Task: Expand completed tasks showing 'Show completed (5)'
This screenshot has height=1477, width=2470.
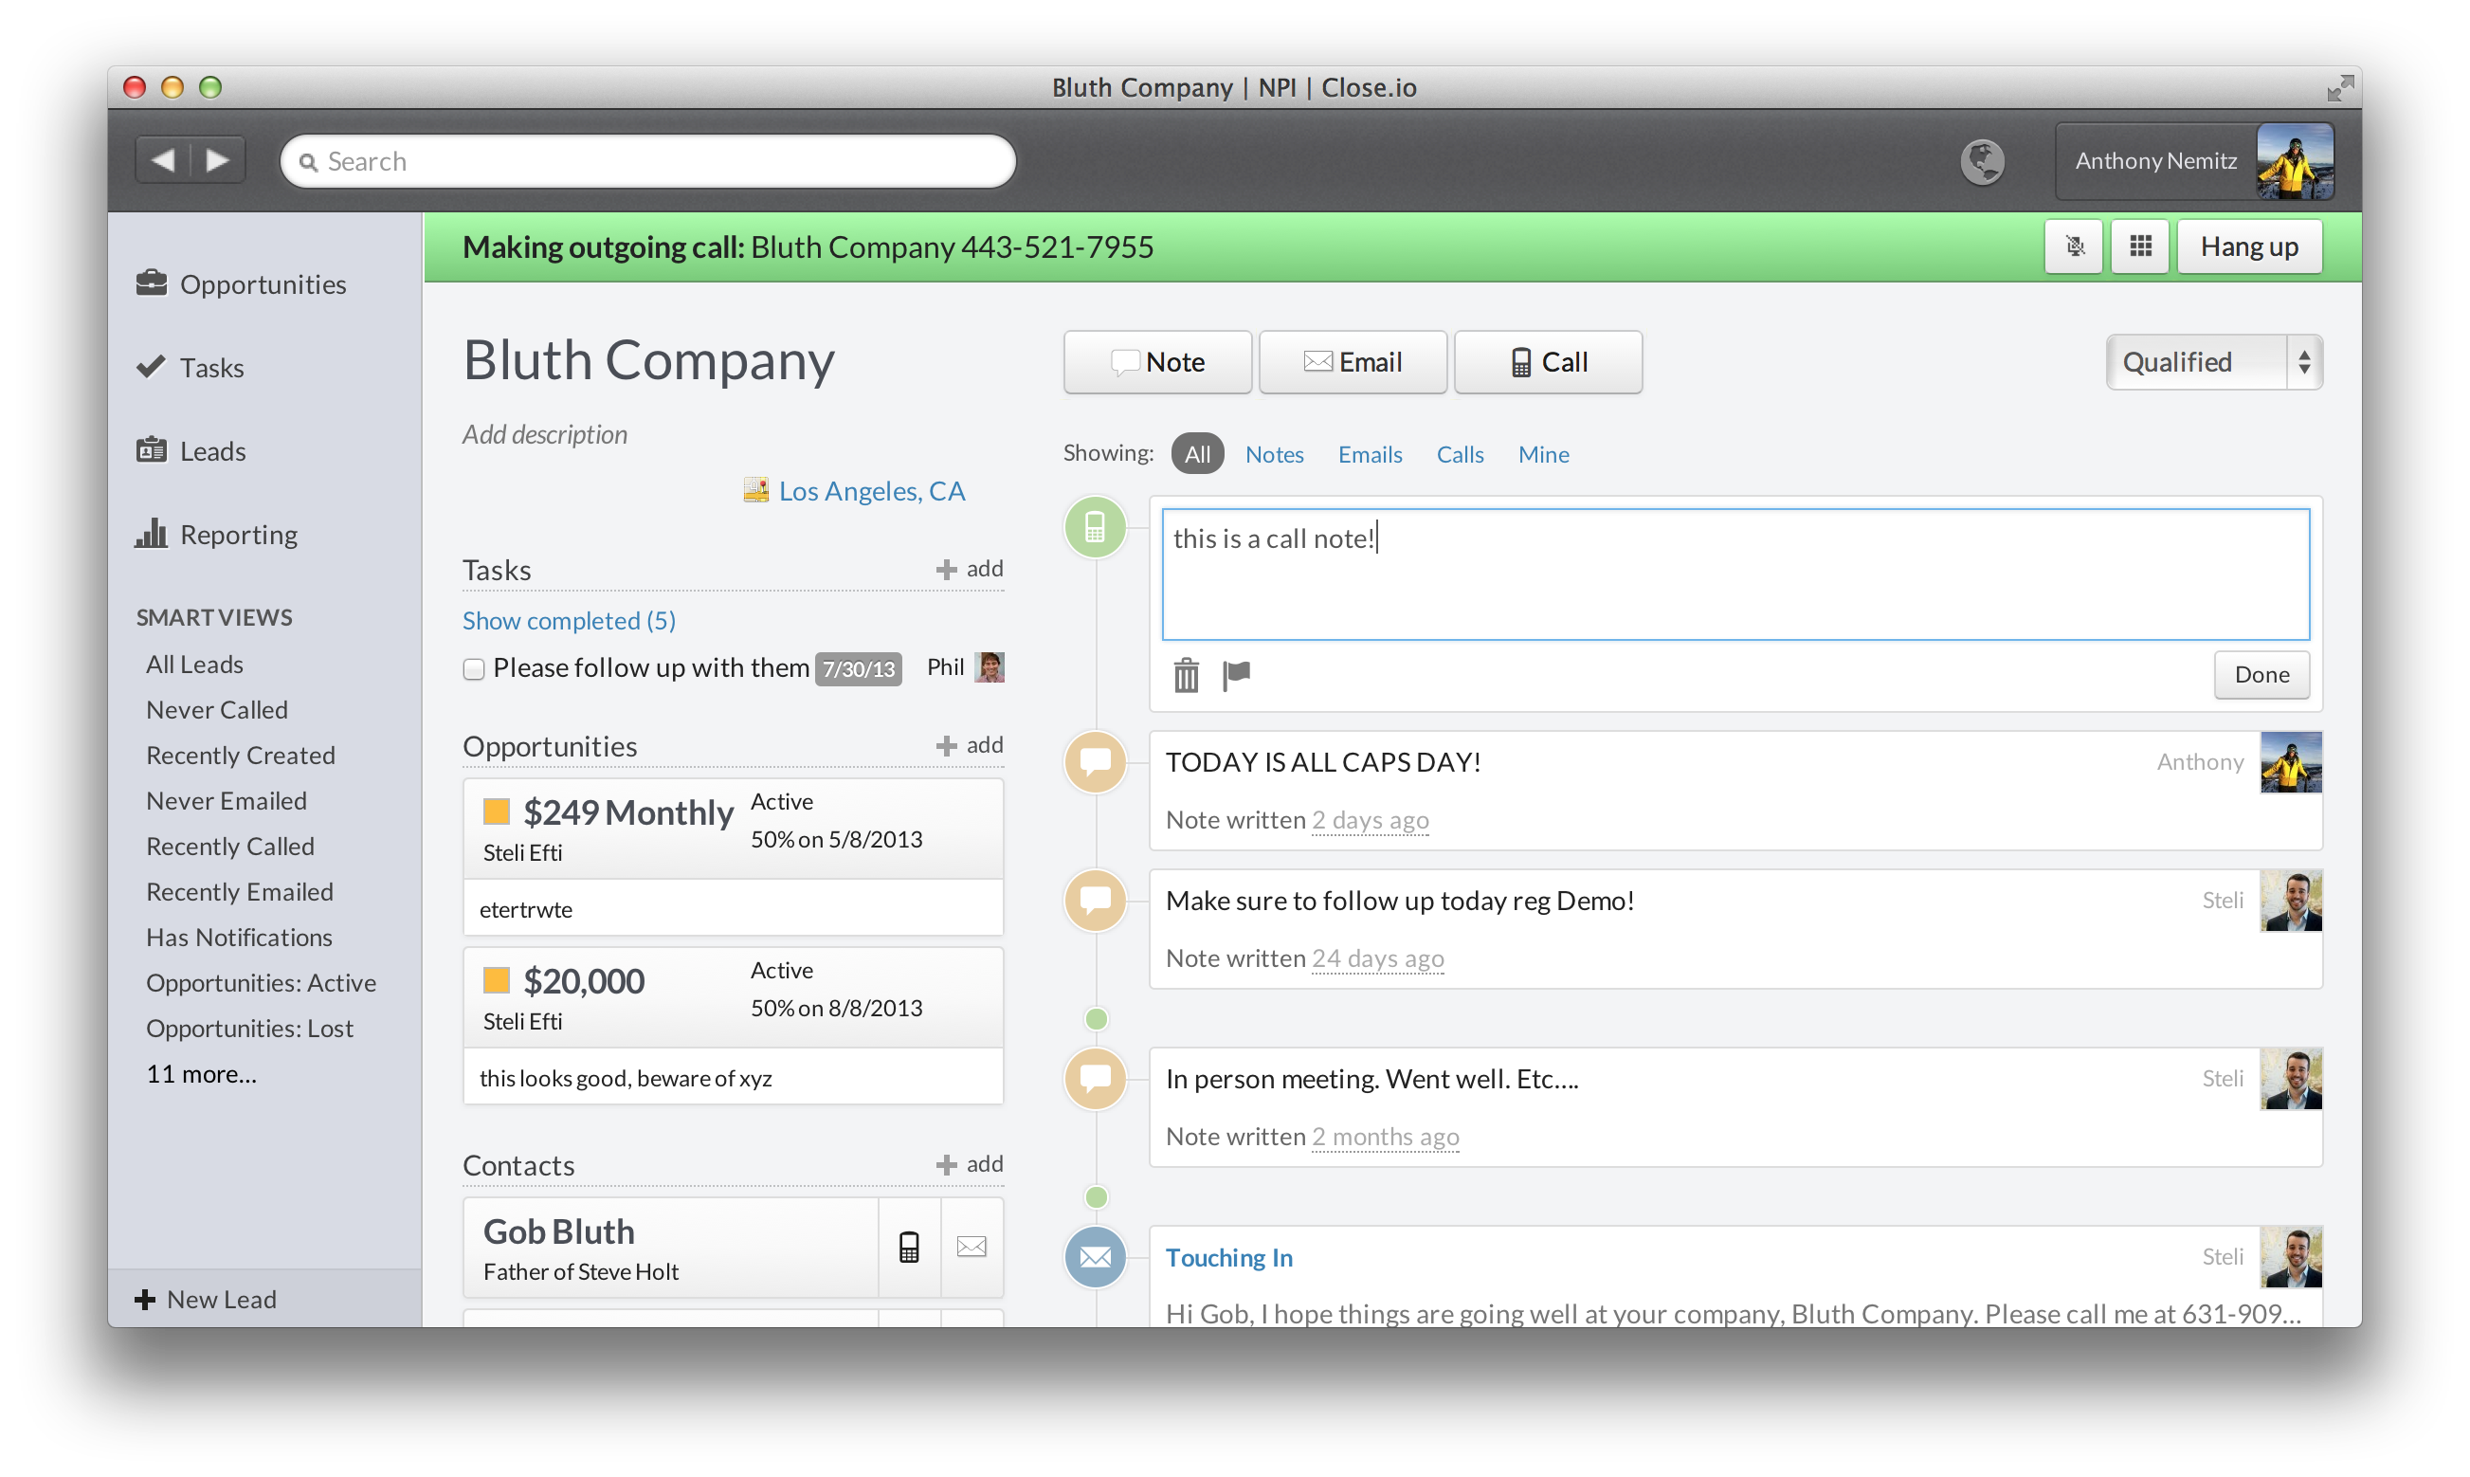Action: 570,619
